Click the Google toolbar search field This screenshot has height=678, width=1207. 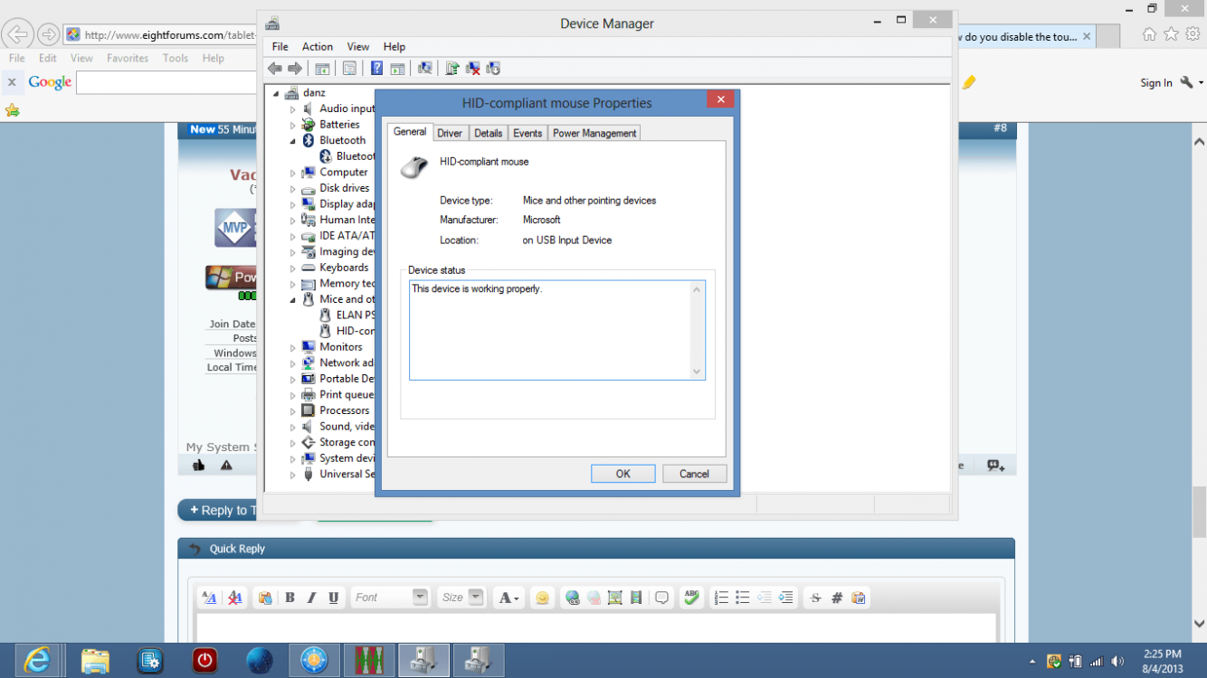tap(166, 83)
